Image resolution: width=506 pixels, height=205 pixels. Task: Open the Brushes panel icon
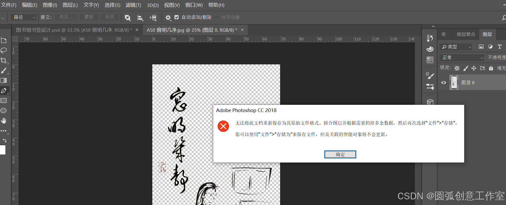[x=430, y=87]
